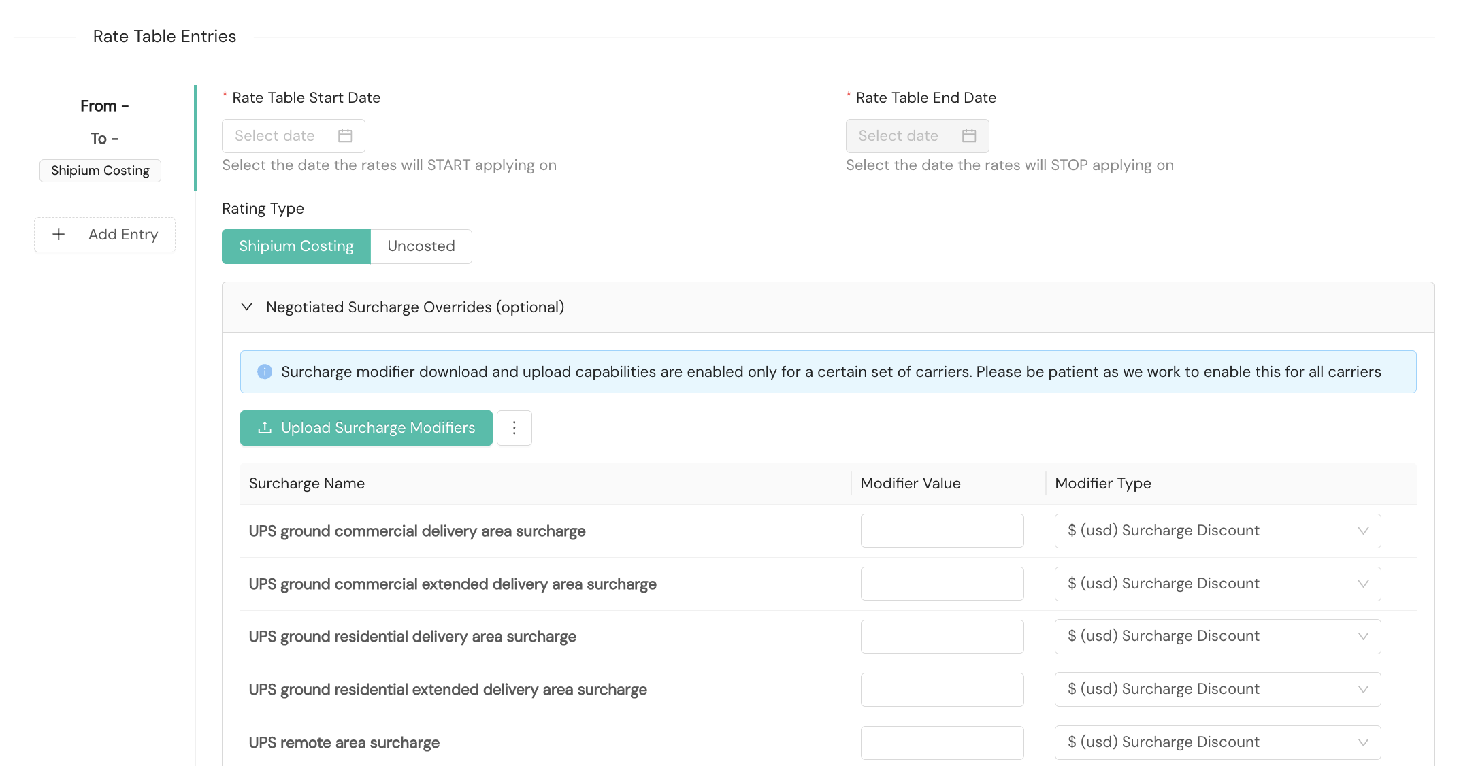This screenshot has width=1459, height=766.
Task: Open the three-dot more options menu
Action: click(x=514, y=428)
